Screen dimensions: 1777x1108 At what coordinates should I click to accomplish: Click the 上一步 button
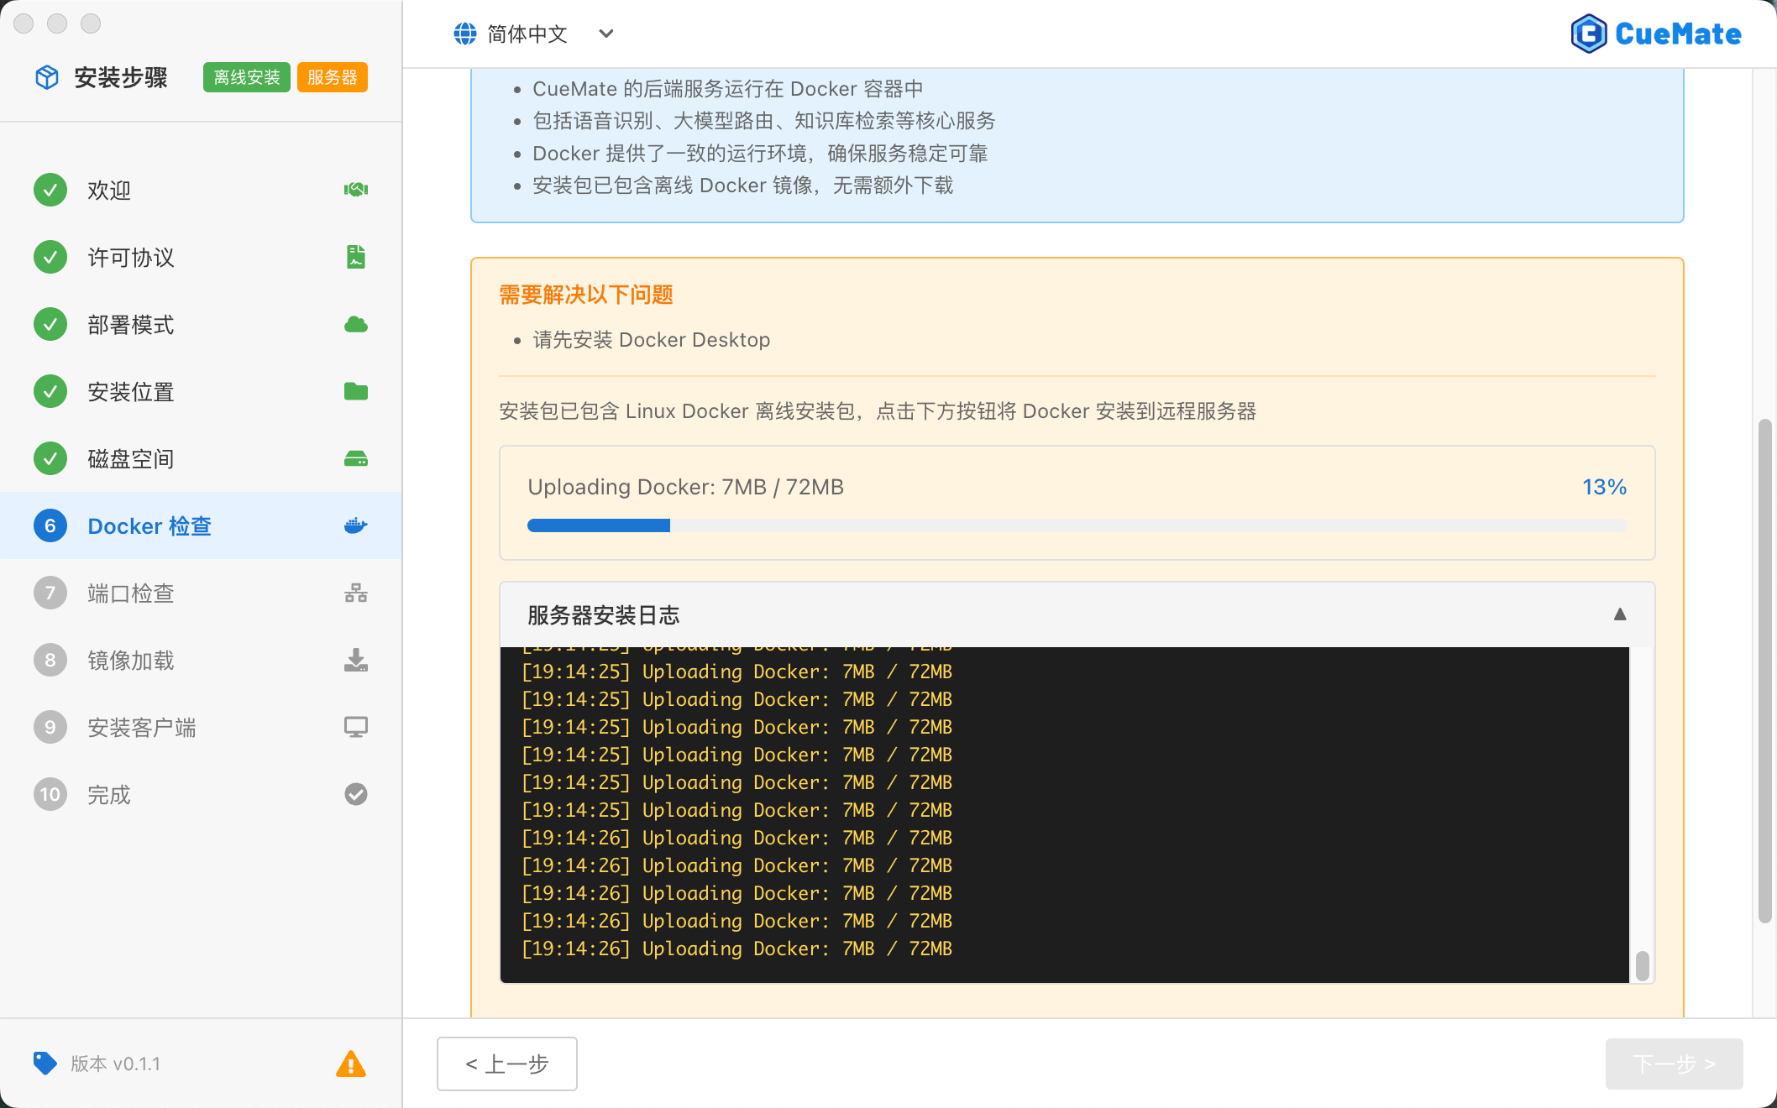coord(506,1064)
